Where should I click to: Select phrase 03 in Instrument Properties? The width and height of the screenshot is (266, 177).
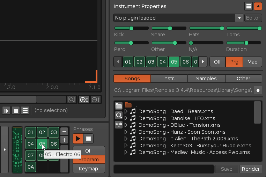click(151, 62)
